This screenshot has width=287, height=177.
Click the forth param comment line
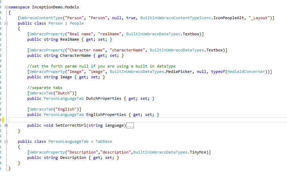click(101, 66)
